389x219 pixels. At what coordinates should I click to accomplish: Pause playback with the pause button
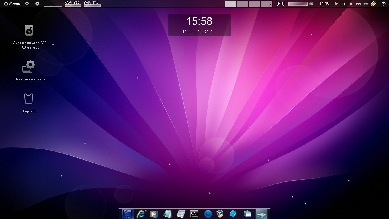[x=344, y=4]
